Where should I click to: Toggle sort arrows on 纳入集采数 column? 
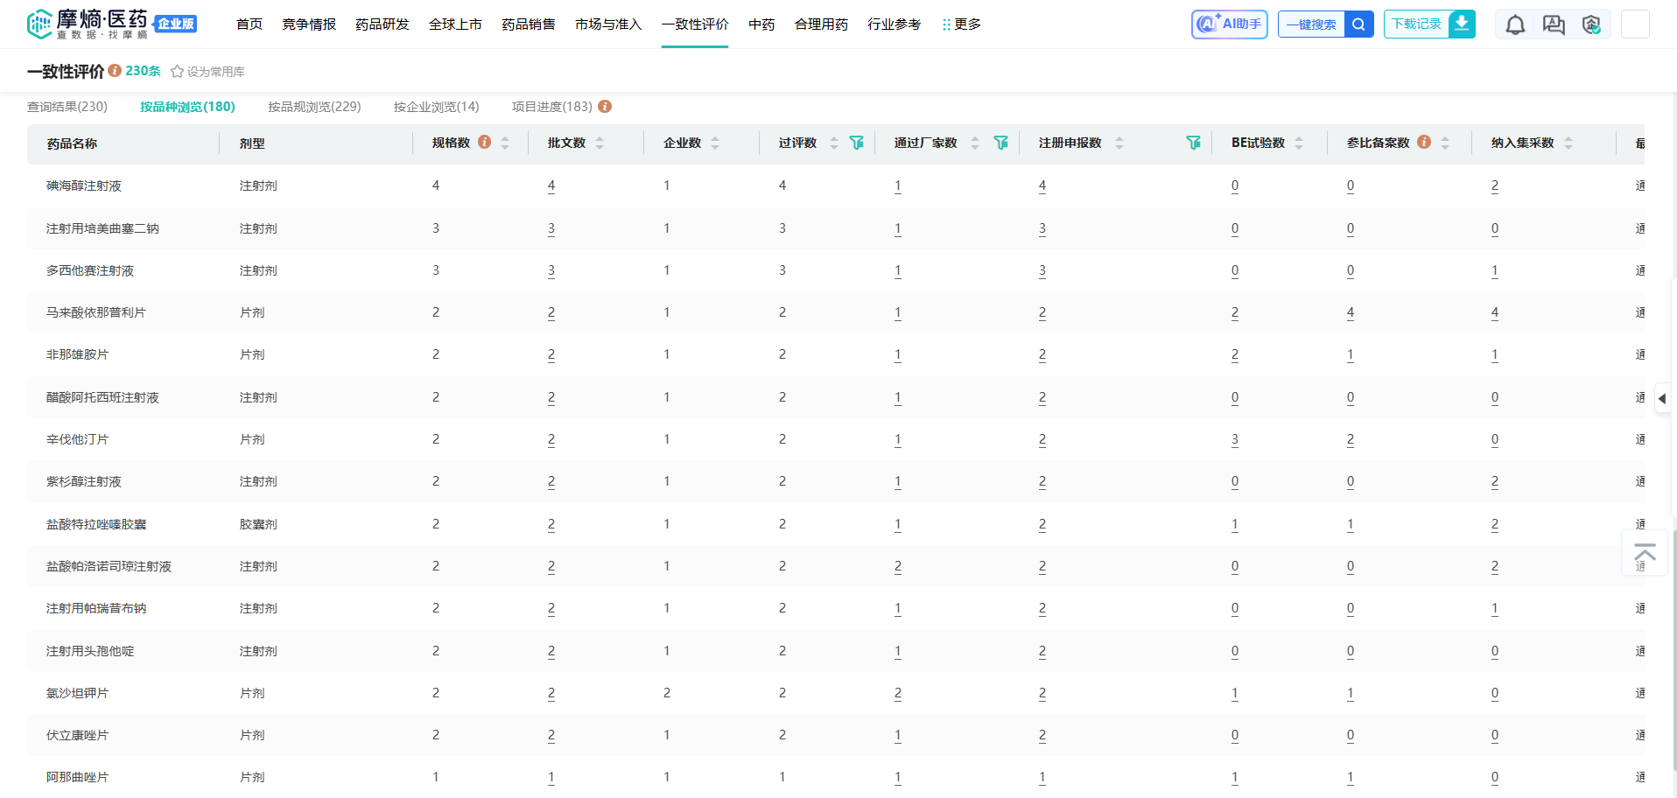[1568, 143]
